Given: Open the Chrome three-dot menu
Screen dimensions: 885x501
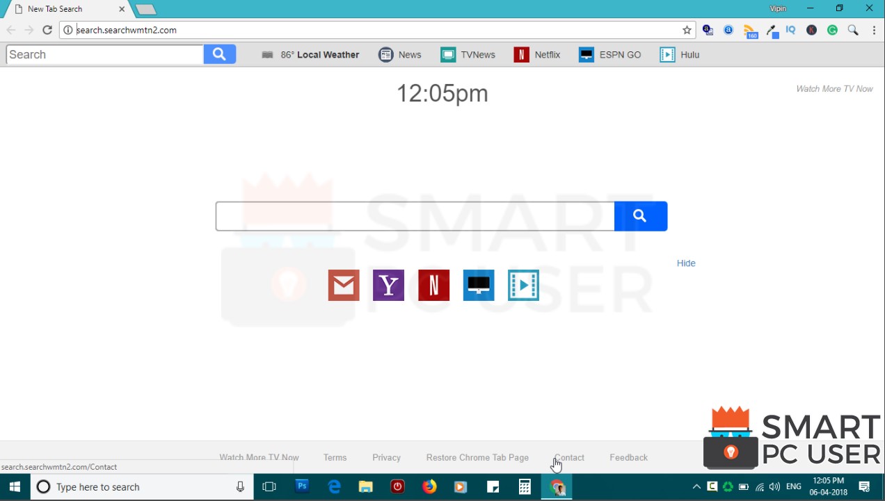Looking at the screenshot, I should (874, 30).
